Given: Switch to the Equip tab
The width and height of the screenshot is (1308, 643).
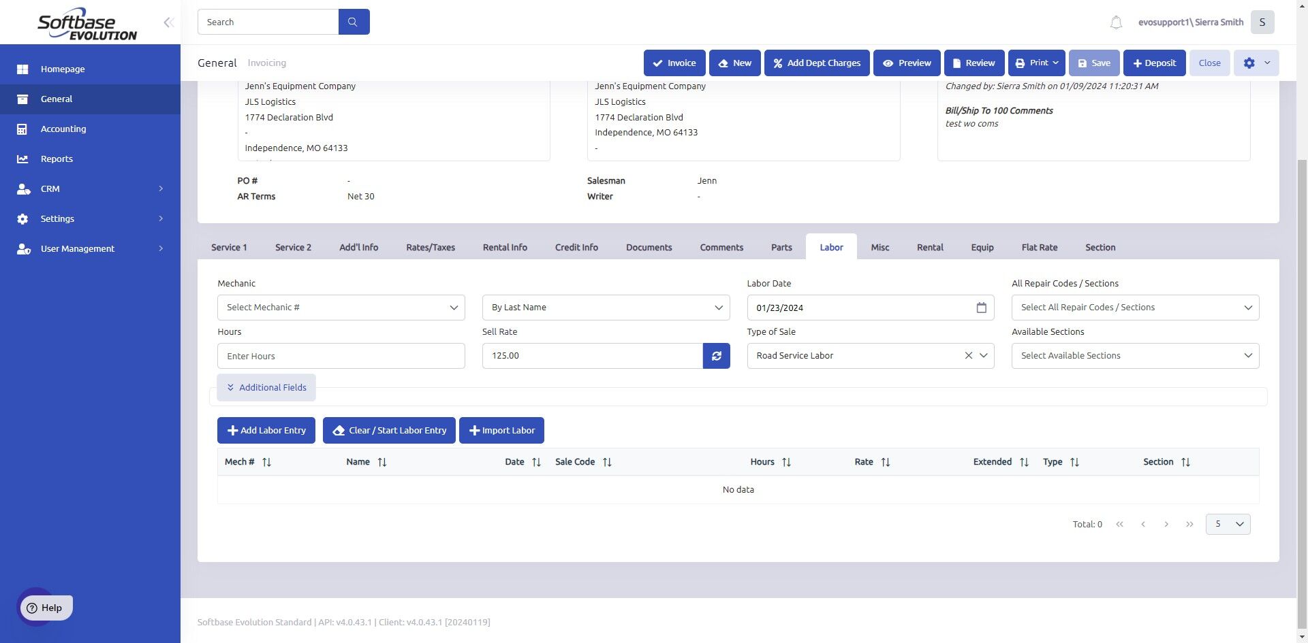Looking at the screenshot, I should [x=982, y=247].
